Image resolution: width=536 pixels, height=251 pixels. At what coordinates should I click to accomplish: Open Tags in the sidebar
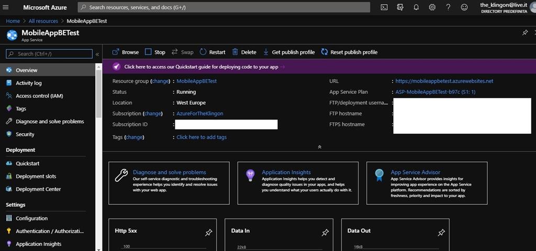pos(48,108)
